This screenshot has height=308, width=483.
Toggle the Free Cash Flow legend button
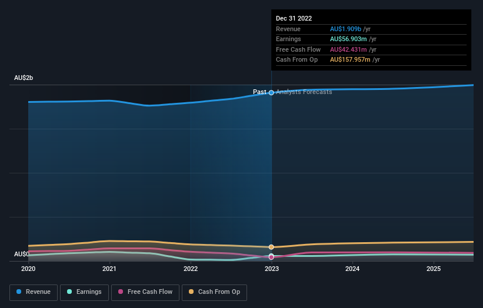tap(145, 292)
